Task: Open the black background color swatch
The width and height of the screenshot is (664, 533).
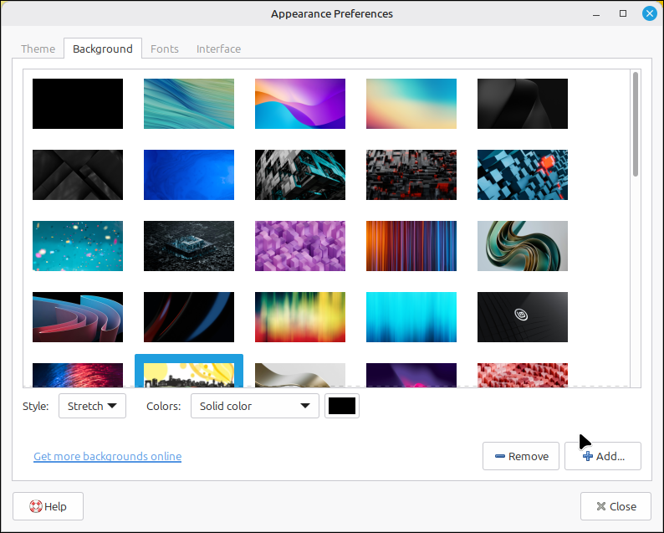Action: [x=342, y=407]
